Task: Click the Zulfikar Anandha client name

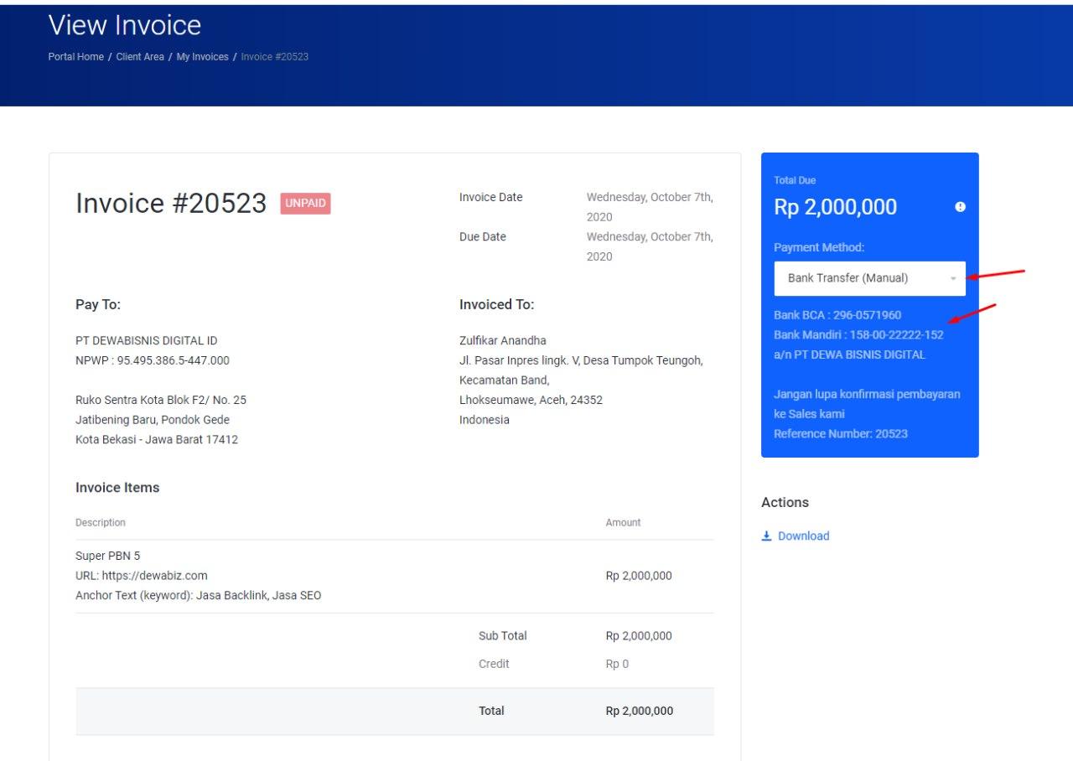Action: (x=502, y=341)
